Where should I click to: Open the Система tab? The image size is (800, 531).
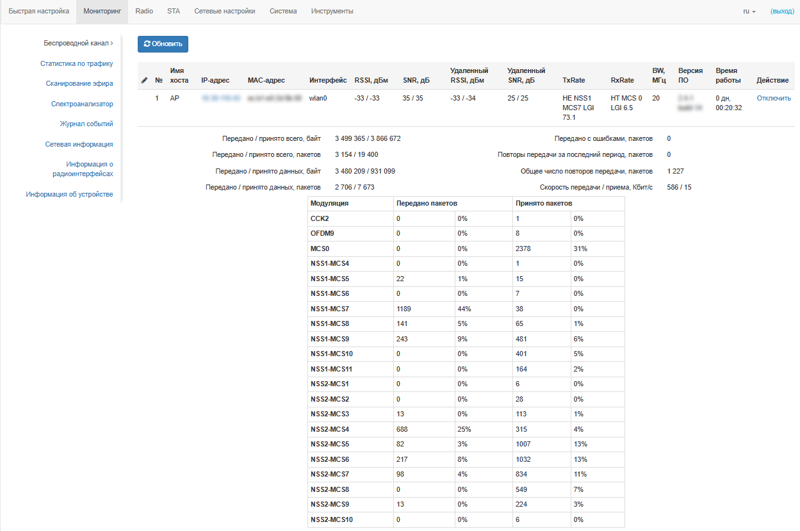pos(283,12)
